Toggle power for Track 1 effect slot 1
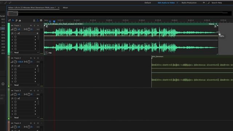 click(x=15, y=37)
